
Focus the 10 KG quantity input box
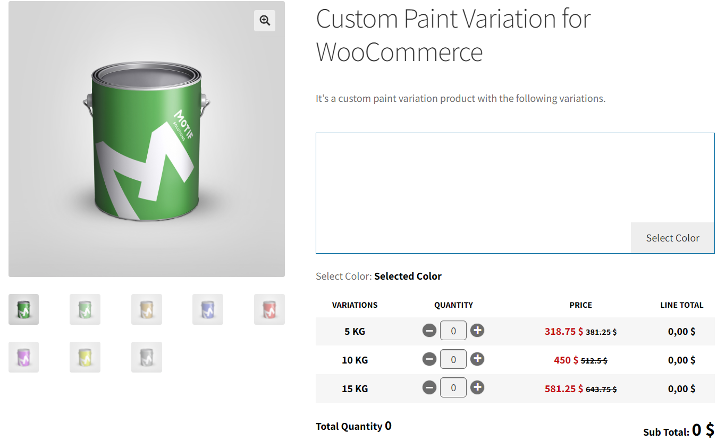453,359
